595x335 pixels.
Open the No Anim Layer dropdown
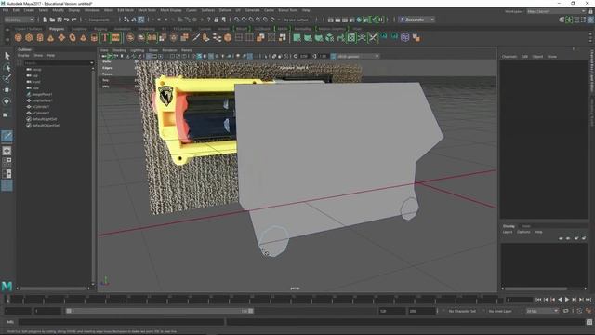click(x=500, y=311)
